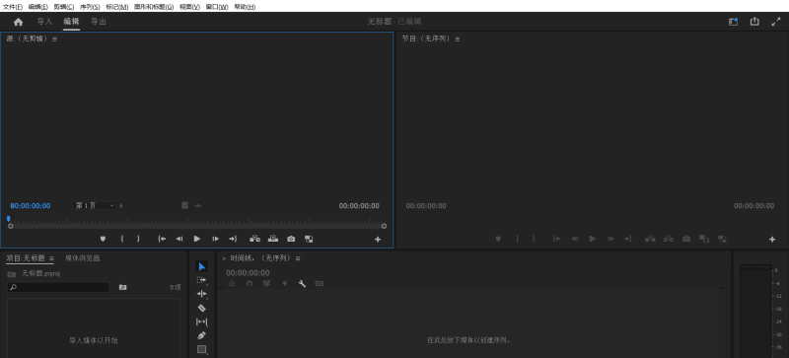This screenshot has width=789, height=358.
Task: Click blue Source monitor timecode
Action: click(31, 206)
